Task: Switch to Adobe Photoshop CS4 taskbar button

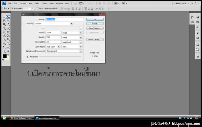Action: (x=47, y=118)
